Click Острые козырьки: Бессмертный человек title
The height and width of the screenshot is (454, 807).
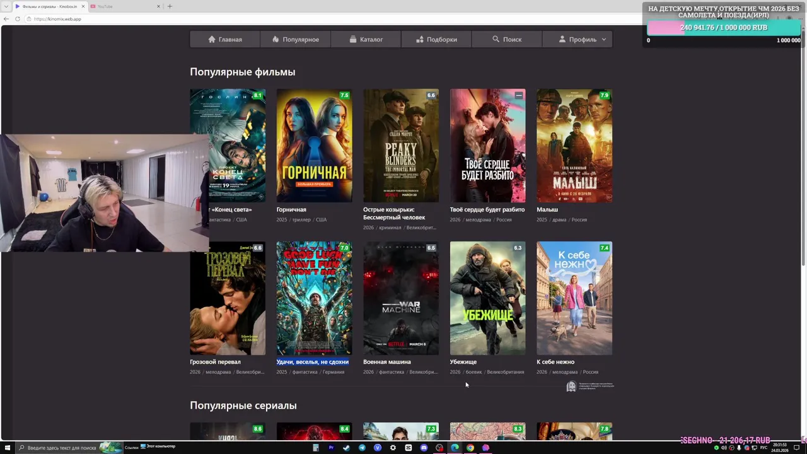(x=394, y=213)
